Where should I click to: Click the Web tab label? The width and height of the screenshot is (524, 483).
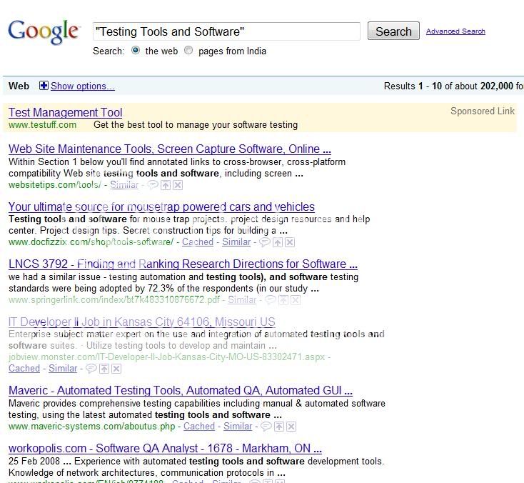[x=19, y=86]
